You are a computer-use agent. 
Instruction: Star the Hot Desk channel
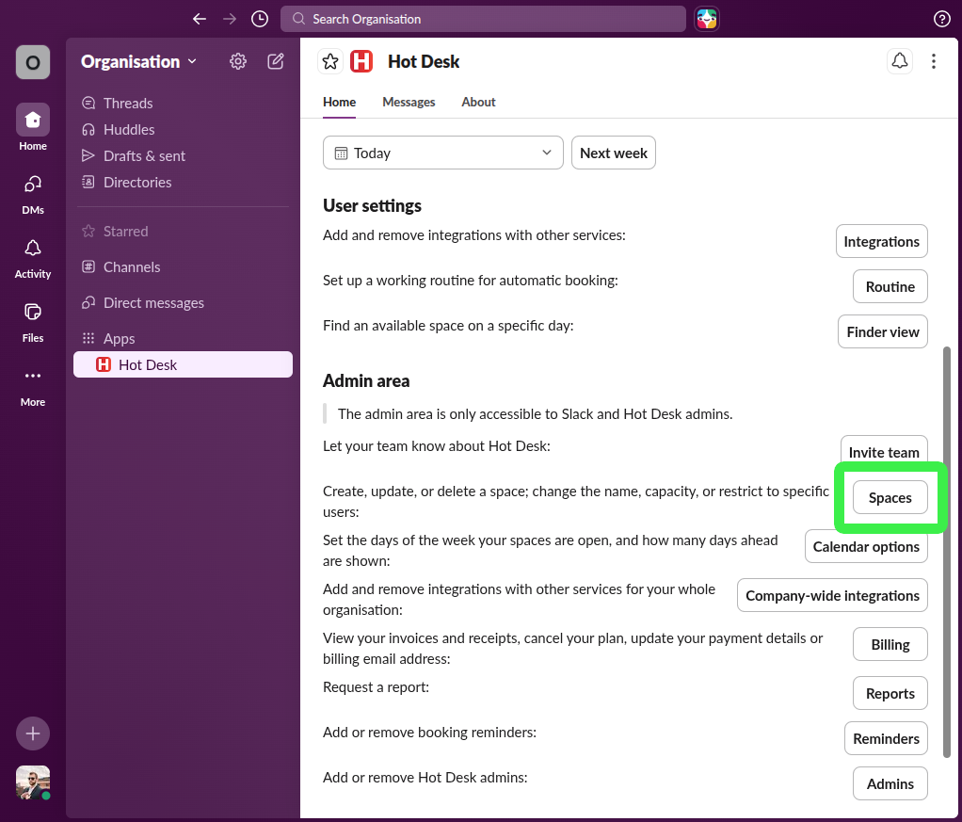pos(329,60)
